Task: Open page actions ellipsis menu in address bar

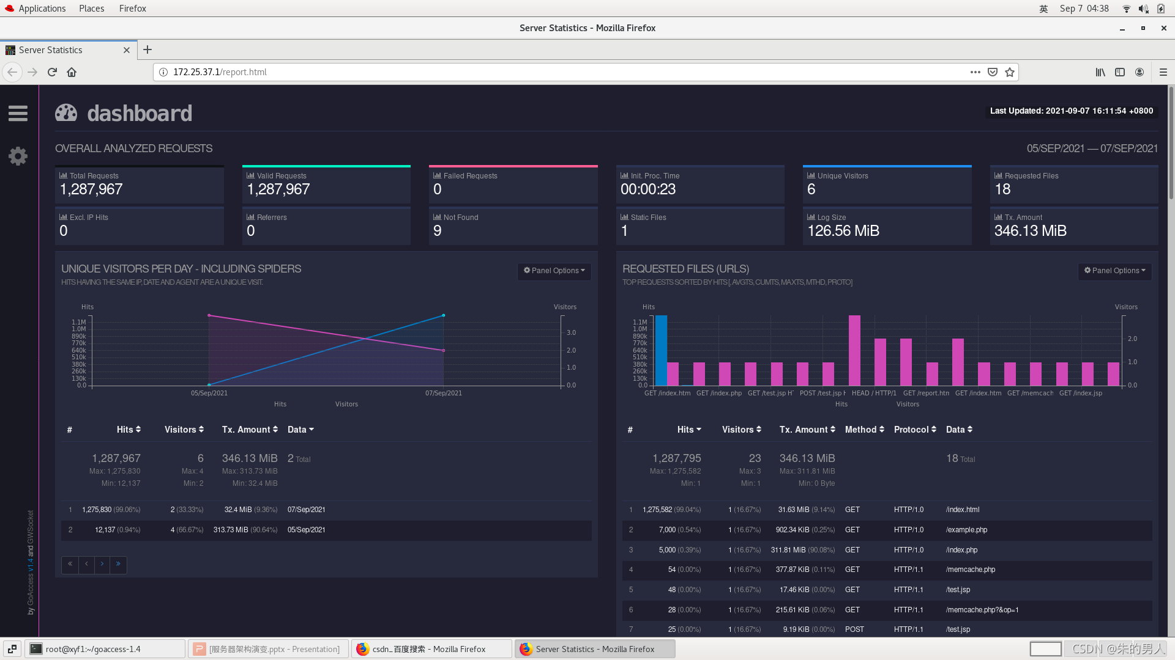Action: (x=975, y=72)
